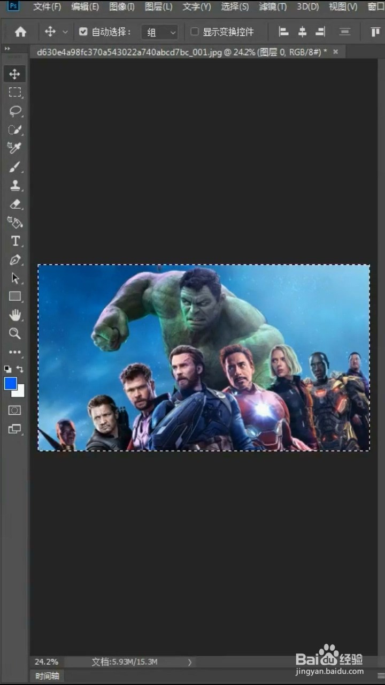Open the 文字(Y) menu
Image resolution: width=385 pixels, height=685 pixels.
(x=197, y=7)
